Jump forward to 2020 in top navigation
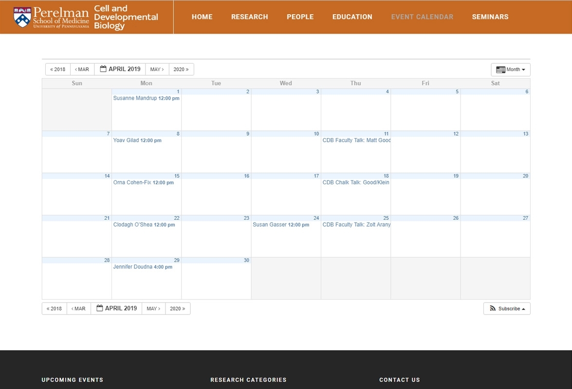This screenshot has width=572, height=389. [181, 69]
